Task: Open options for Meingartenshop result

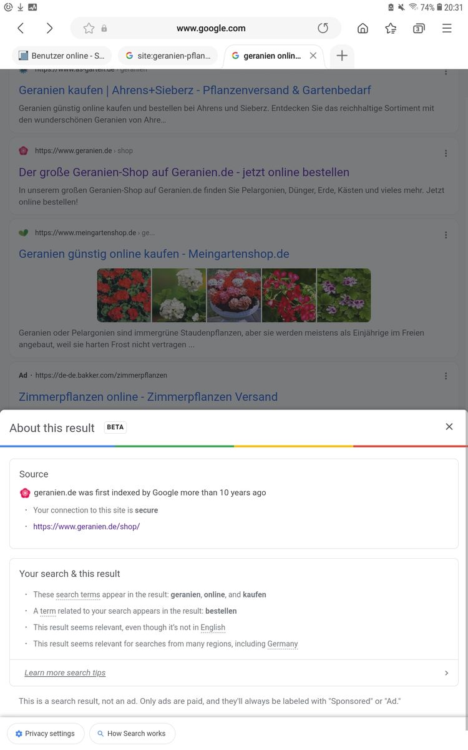Action: coord(446,235)
